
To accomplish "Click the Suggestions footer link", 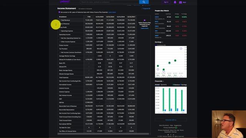I will pos(178,125).
